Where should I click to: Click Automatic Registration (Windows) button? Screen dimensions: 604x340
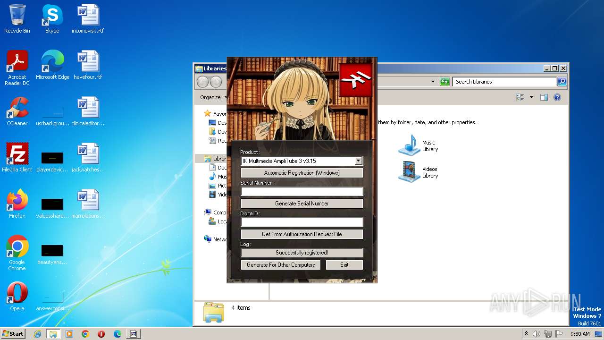pos(302,173)
